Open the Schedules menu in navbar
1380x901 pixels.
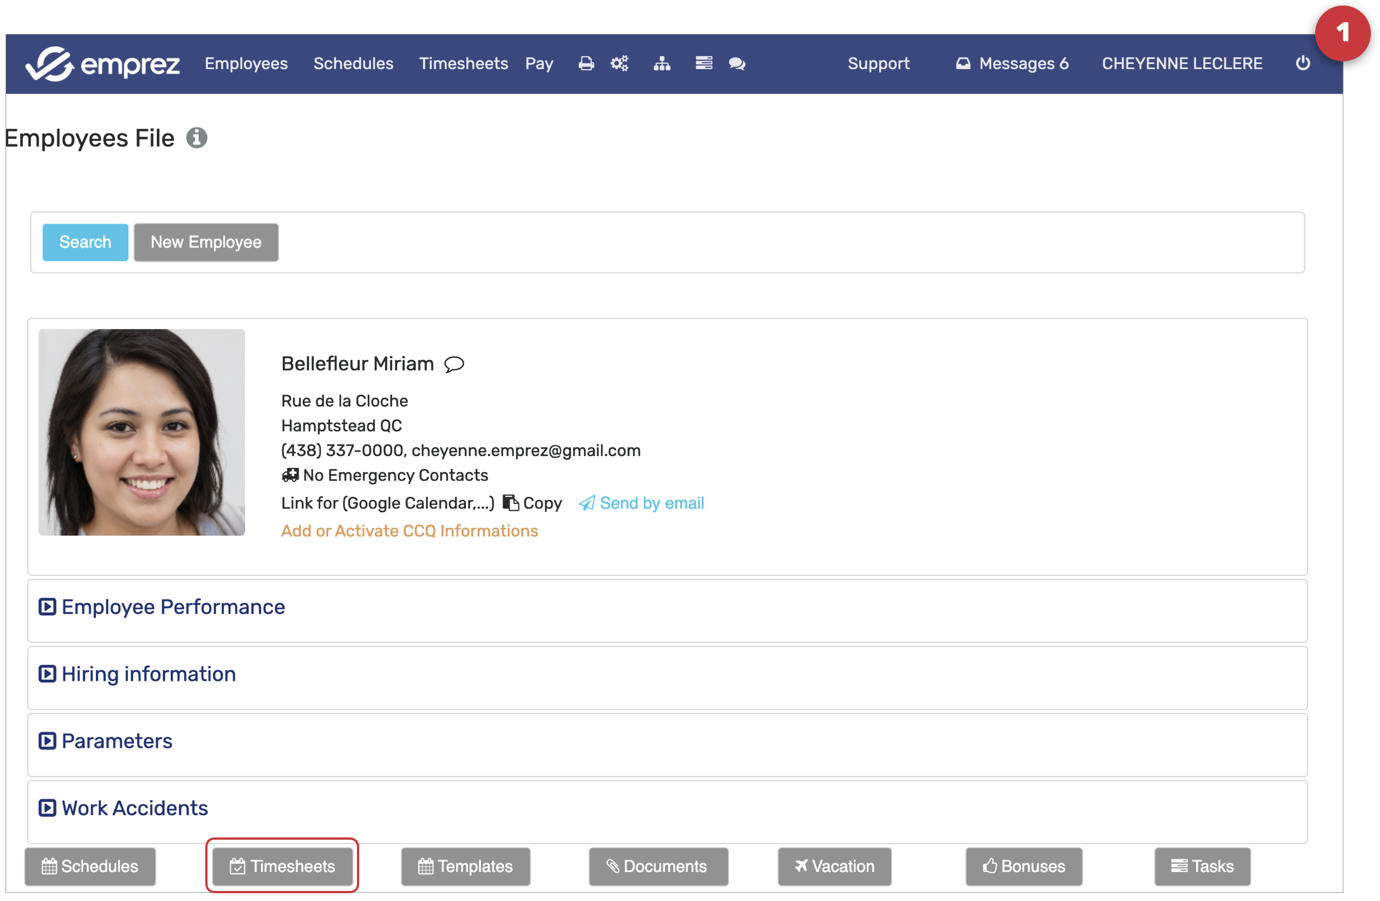353,63
